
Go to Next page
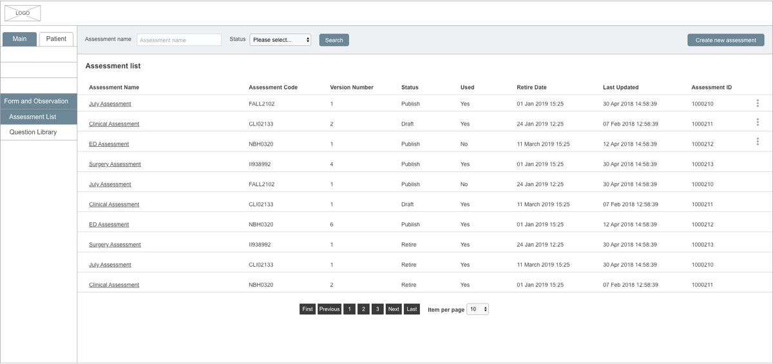[394, 309]
